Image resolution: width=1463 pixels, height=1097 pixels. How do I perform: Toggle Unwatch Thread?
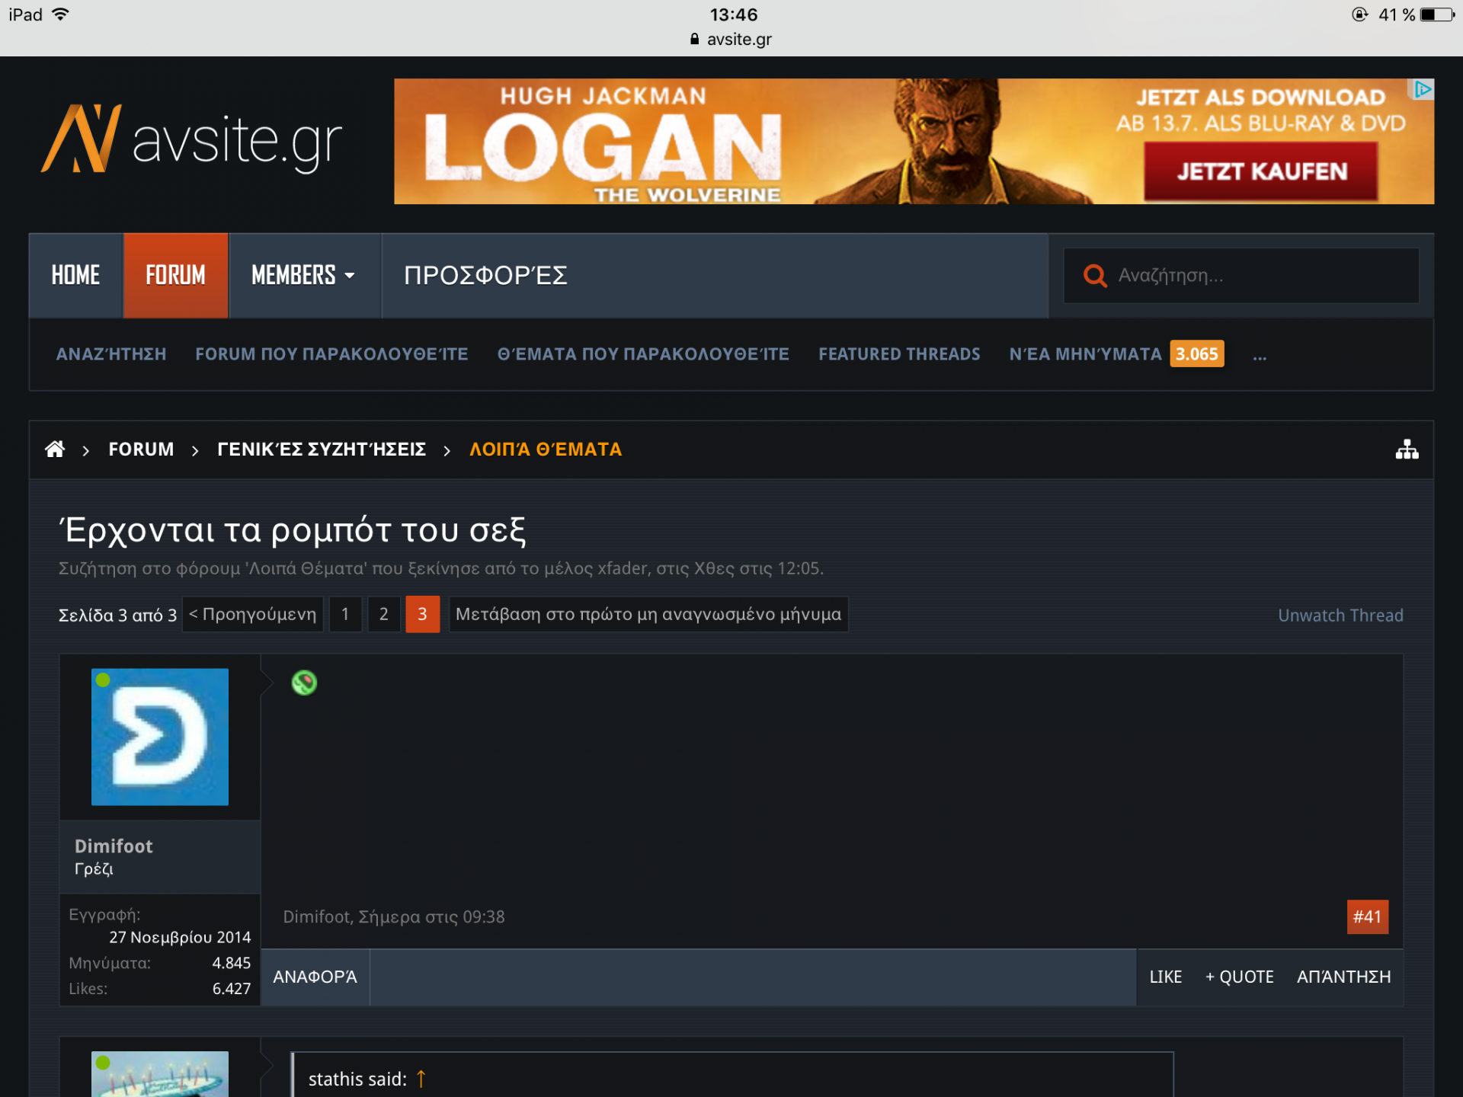coord(1340,616)
